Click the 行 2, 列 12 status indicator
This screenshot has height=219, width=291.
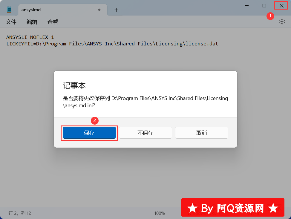(20, 213)
